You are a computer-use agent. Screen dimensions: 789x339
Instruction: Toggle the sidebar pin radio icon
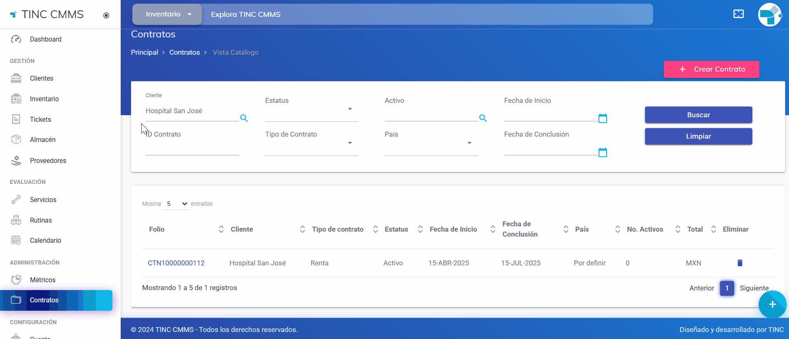pyautogui.click(x=106, y=16)
